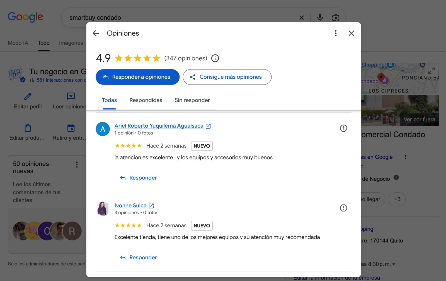Viewport: 446px width, 281px height.
Task: Expand the map with the fullscreen arrows icon
Action: pos(432,70)
